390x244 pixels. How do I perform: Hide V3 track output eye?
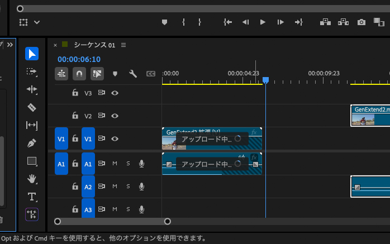pos(115,93)
